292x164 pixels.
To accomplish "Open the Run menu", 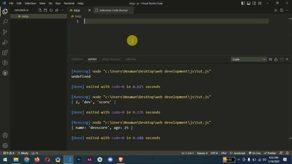I will click(x=58, y=3).
